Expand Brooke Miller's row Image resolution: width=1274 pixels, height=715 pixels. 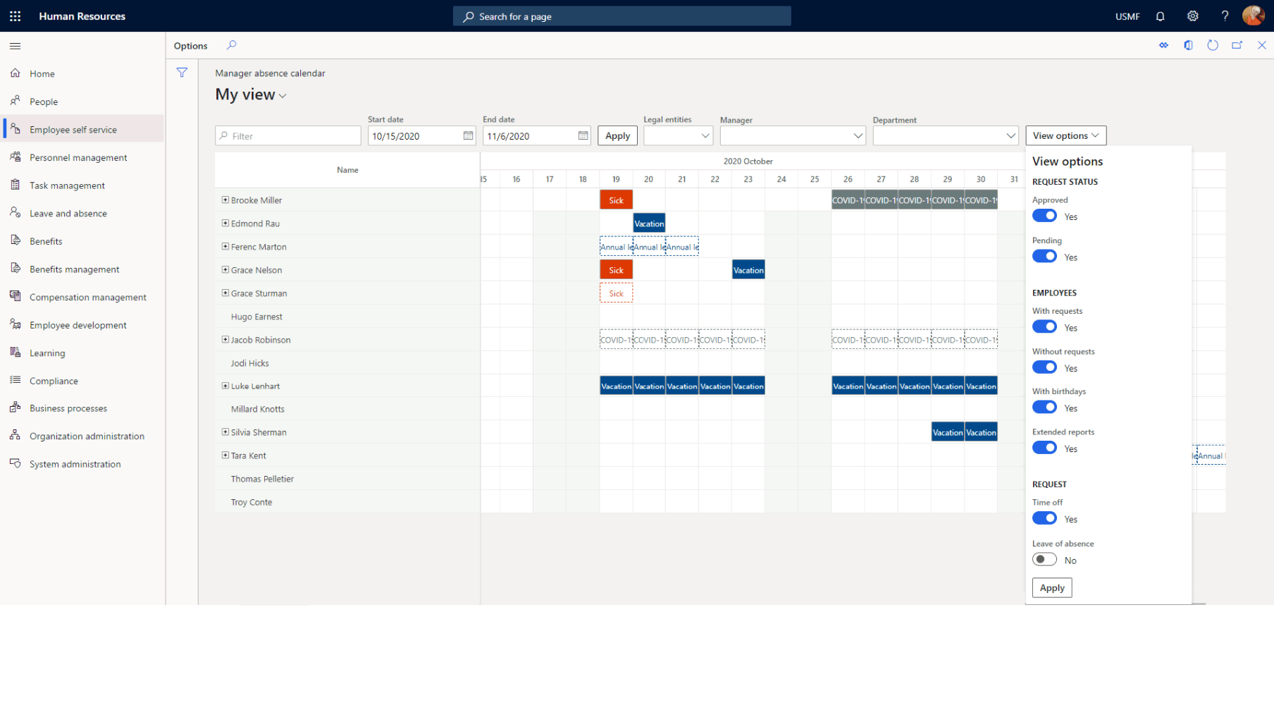225,200
